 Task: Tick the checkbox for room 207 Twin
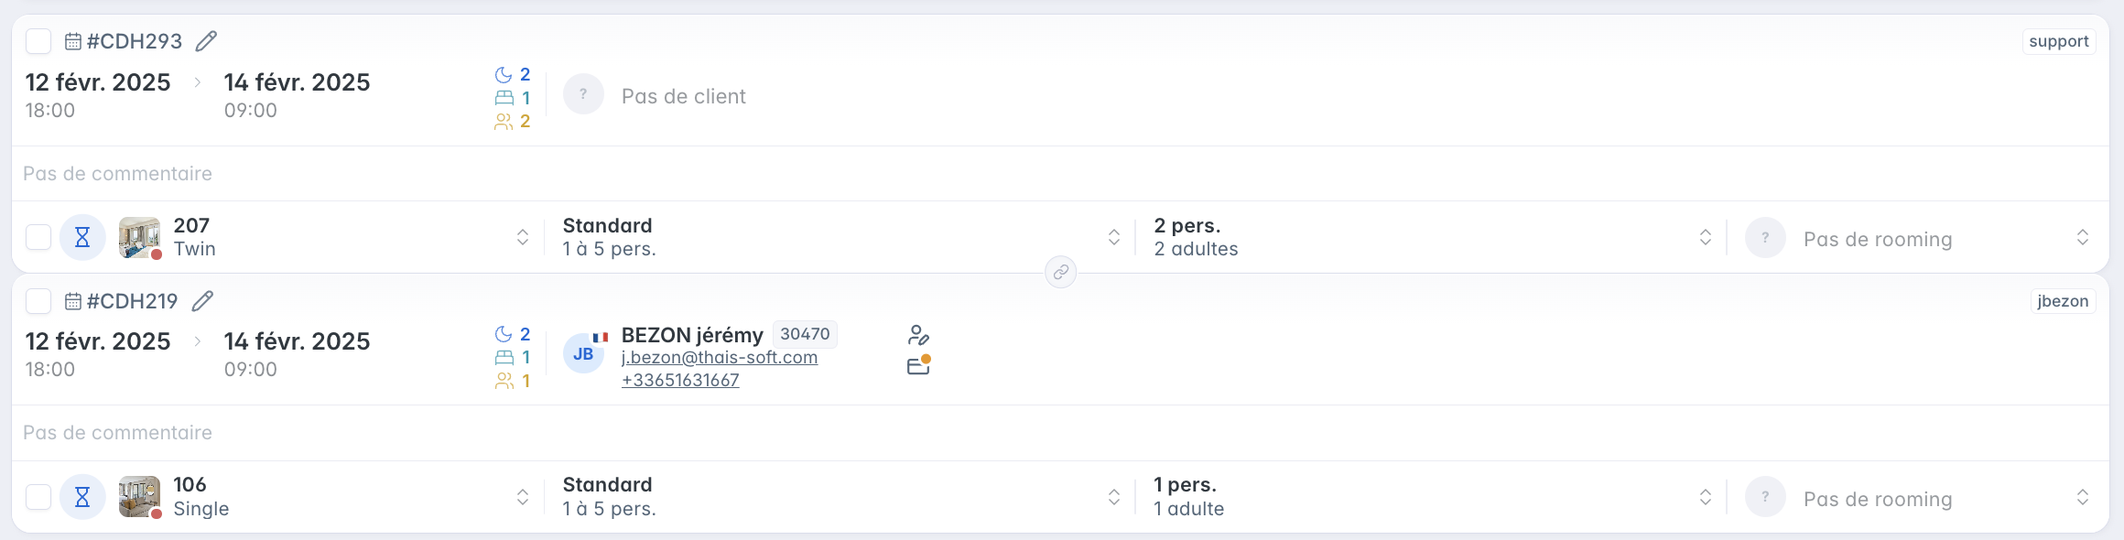[38, 237]
